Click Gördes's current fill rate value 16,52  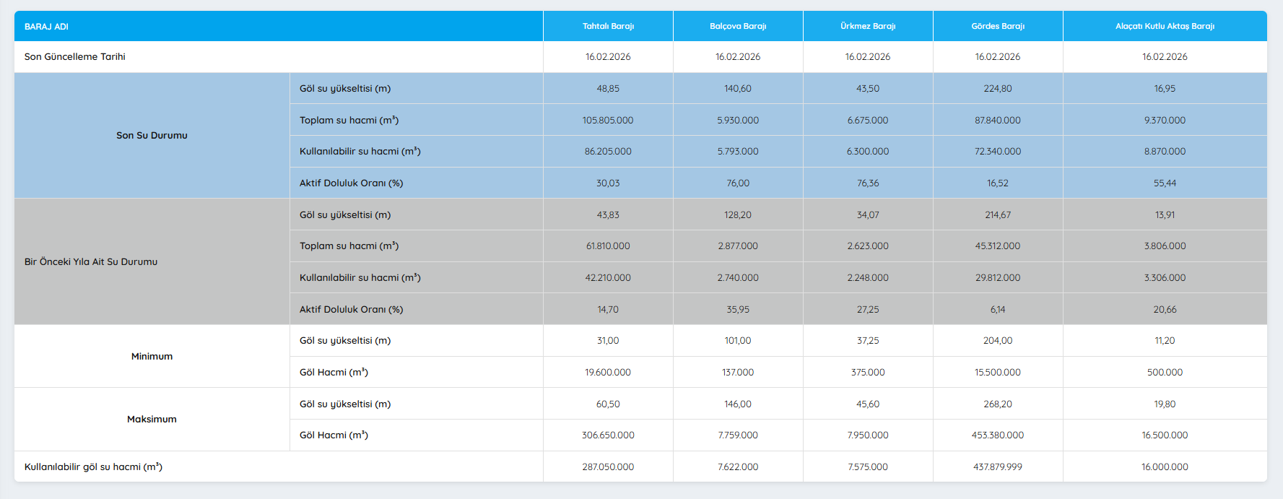(998, 183)
